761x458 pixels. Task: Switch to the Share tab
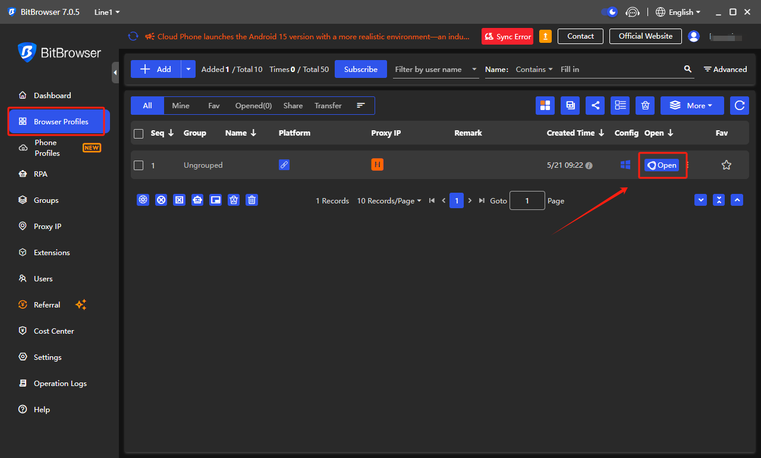coord(293,105)
